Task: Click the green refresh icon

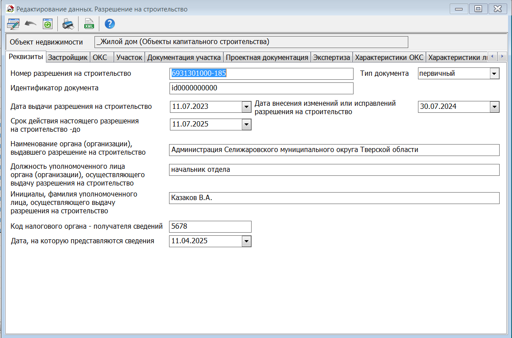Action: coord(47,24)
